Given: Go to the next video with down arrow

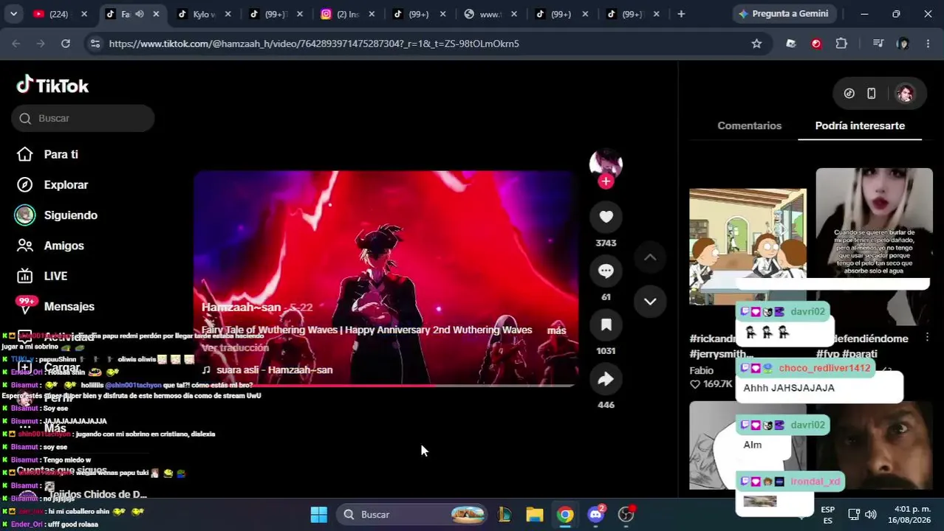Looking at the screenshot, I should tap(650, 301).
